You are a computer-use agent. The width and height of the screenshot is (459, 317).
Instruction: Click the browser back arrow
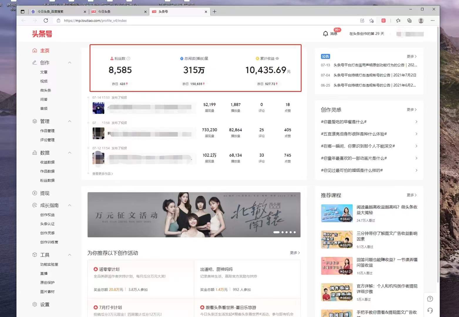(x=23, y=21)
